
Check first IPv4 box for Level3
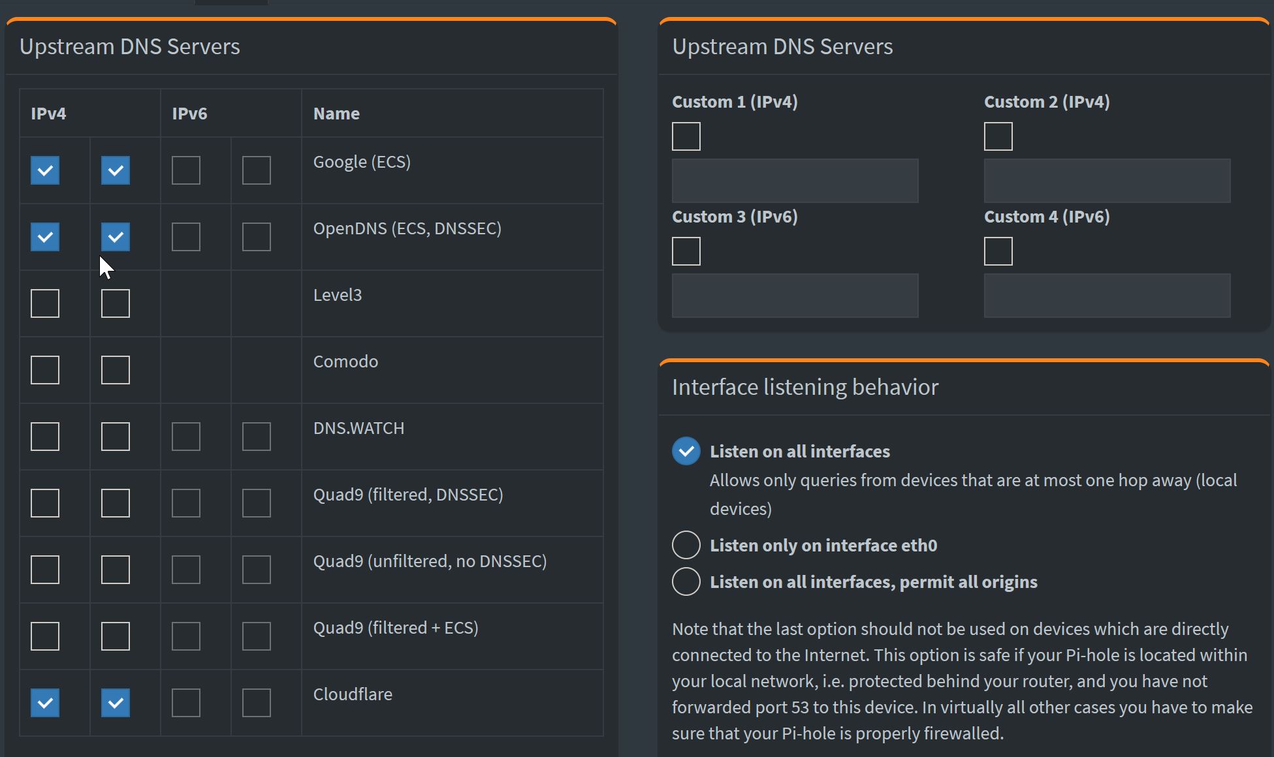tap(45, 303)
